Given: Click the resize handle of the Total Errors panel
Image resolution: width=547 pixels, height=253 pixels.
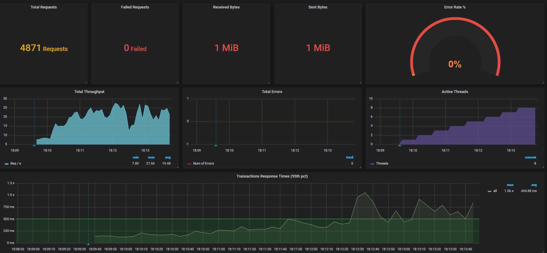Looking at the screenshot, I should click(x=360, y=167).
